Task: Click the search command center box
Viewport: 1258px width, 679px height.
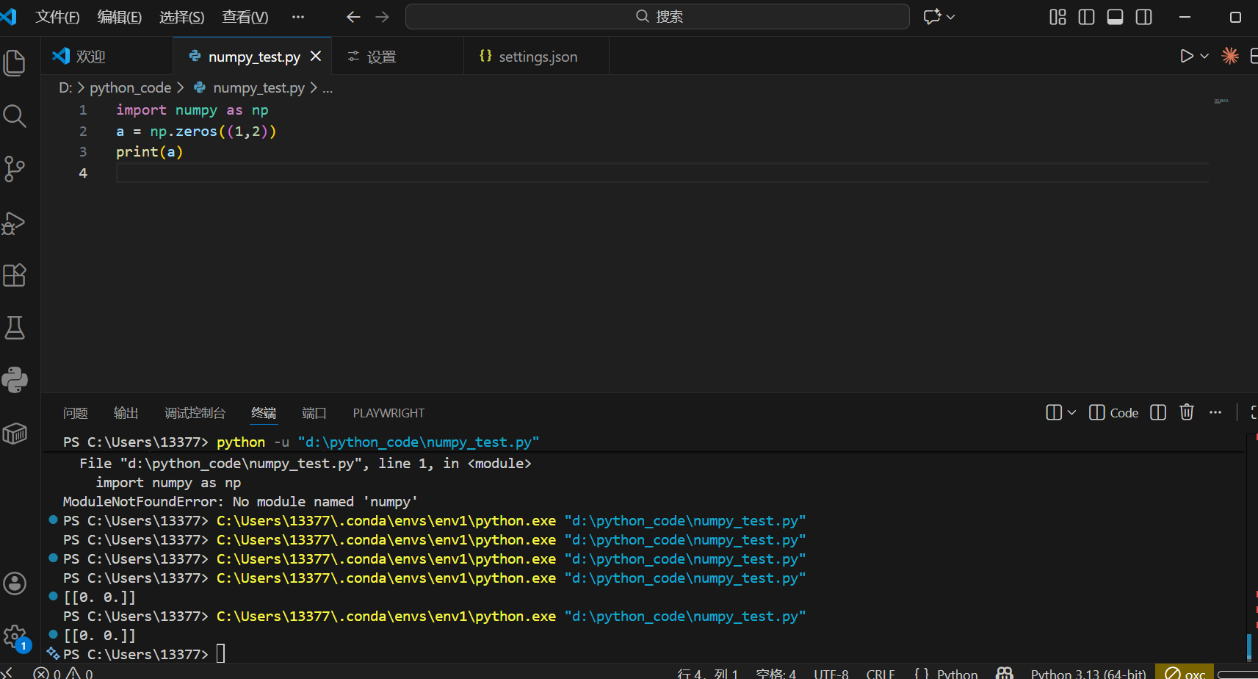Action: 657,17
